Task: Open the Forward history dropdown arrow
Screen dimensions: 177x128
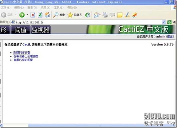Action: click(x=27, y=15)
